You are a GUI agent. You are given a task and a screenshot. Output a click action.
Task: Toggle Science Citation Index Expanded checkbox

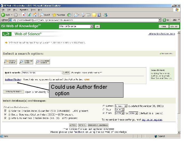5,111
